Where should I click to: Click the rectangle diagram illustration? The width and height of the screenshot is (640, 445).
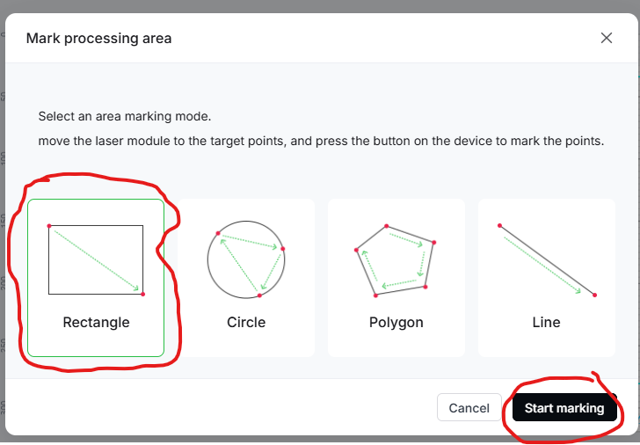coord(96,259)
